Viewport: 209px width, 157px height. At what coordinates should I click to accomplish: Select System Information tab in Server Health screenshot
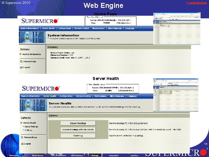pyautogui.click(x=30, y=96)
